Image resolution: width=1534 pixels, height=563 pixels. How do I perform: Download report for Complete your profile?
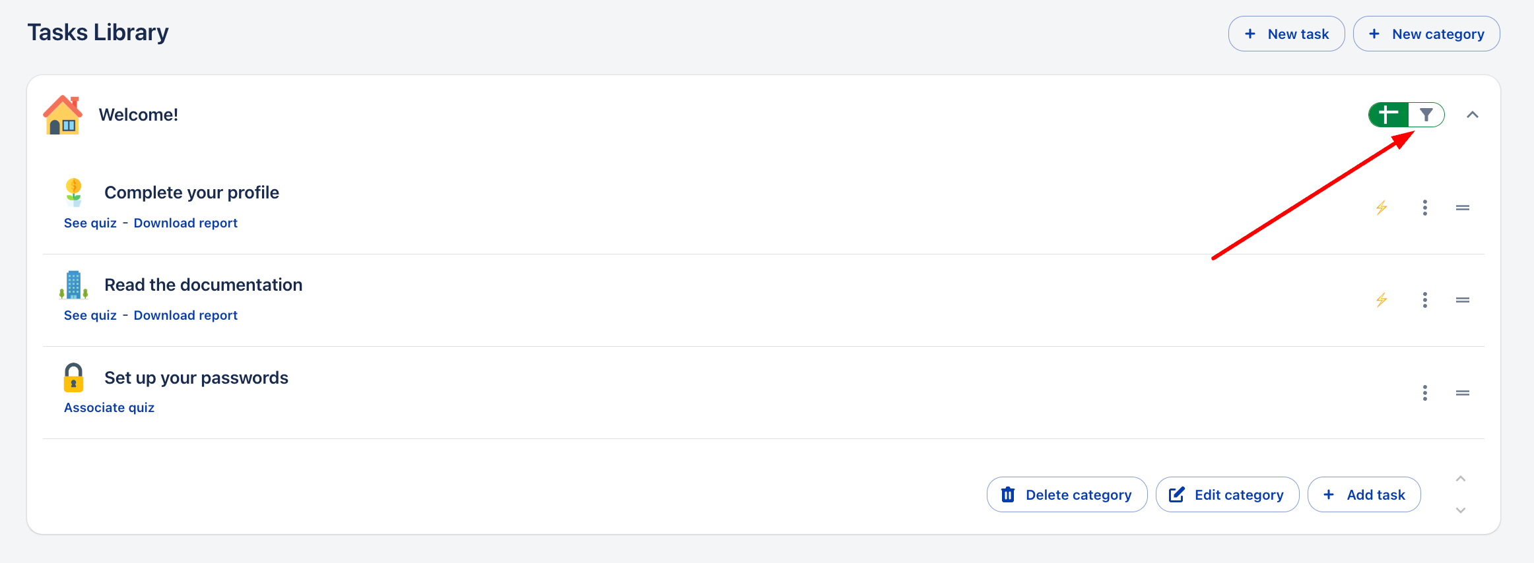[185, 223]
